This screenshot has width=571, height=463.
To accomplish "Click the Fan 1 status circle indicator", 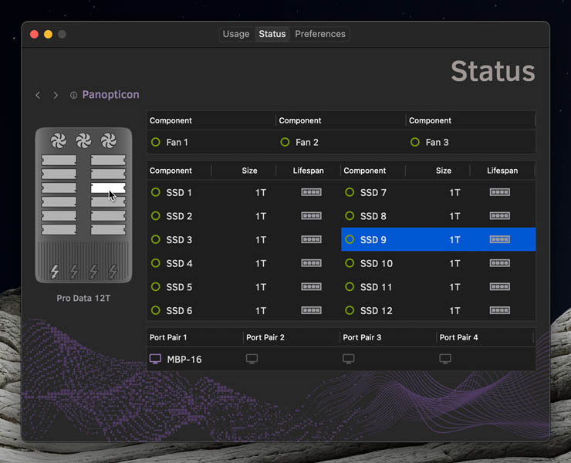I will (156, 142).
